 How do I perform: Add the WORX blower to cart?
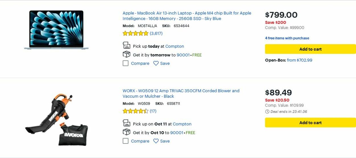click(310, 123)
